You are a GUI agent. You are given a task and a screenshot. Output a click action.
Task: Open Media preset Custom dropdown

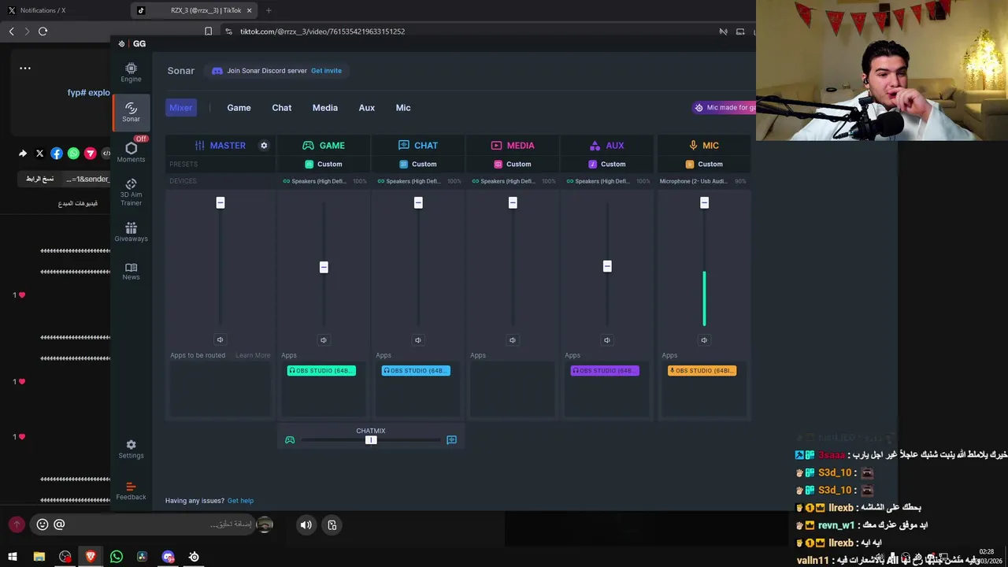coord(513,164)
